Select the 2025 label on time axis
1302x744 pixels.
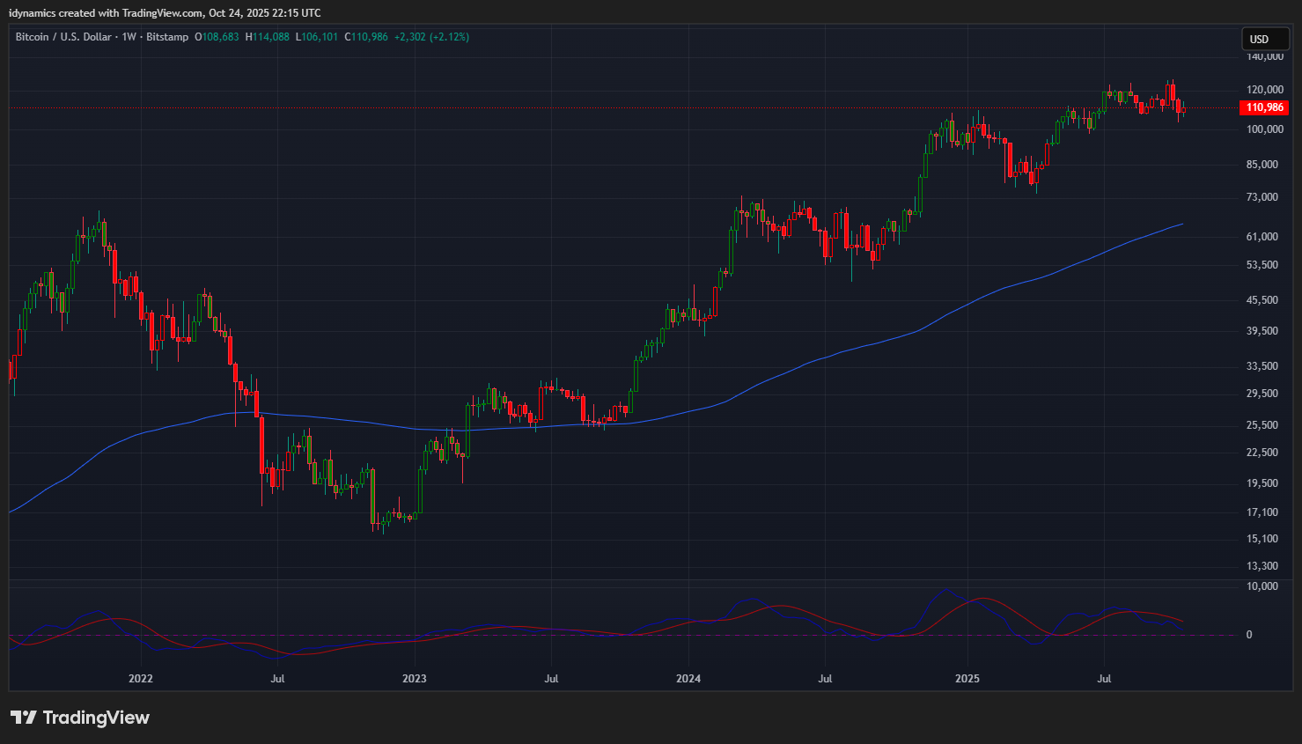click(967, 679)
